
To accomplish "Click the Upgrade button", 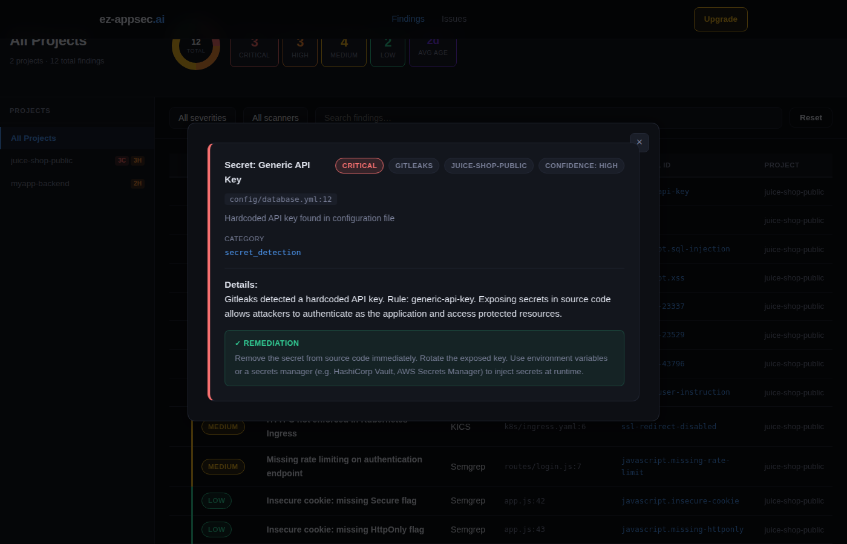I will coord(721,19).
